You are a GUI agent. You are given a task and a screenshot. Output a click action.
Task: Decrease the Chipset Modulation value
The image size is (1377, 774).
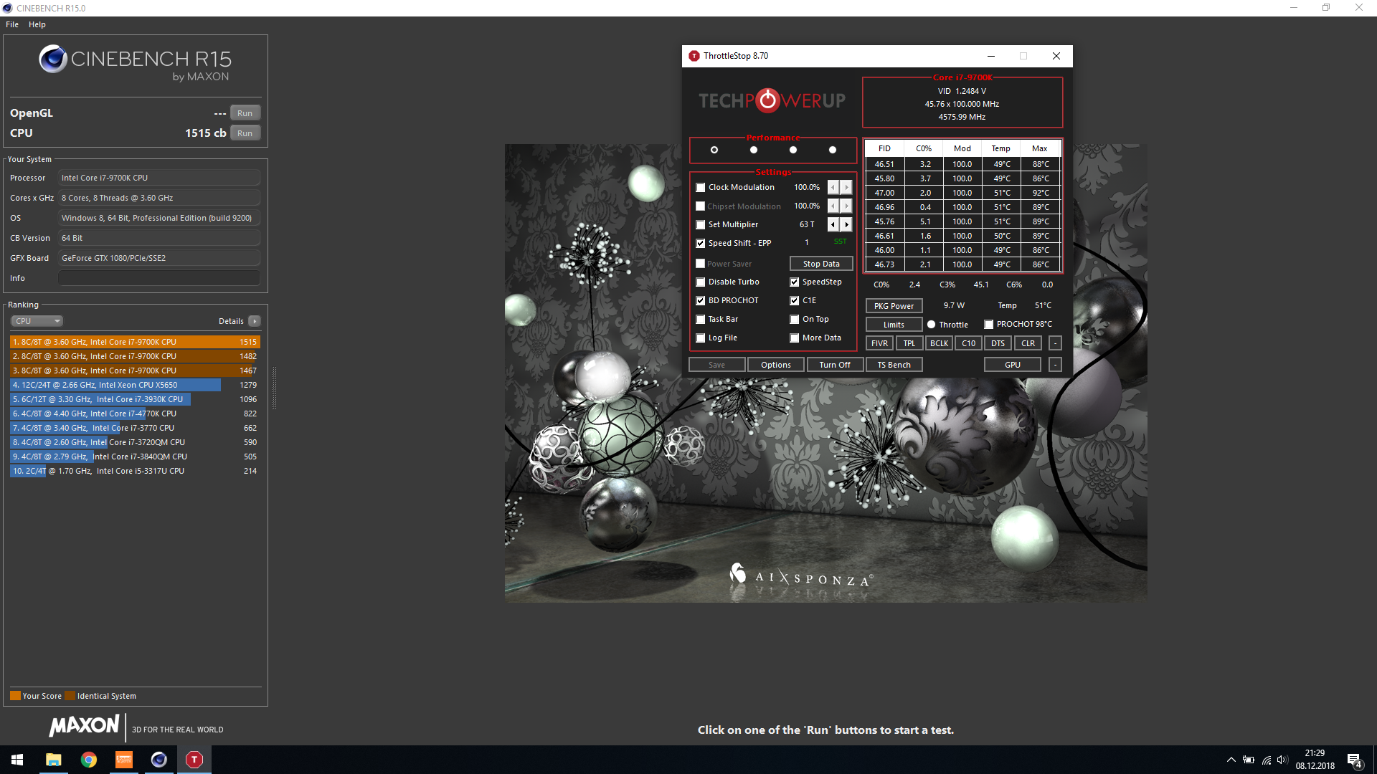click(x=833, y=206)
